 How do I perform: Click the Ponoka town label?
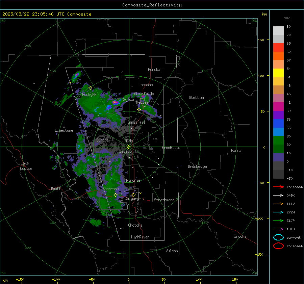tap(154, 70)
